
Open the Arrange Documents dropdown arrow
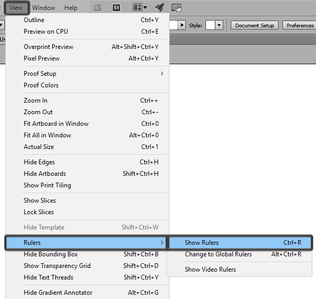(x=145, y=8)
